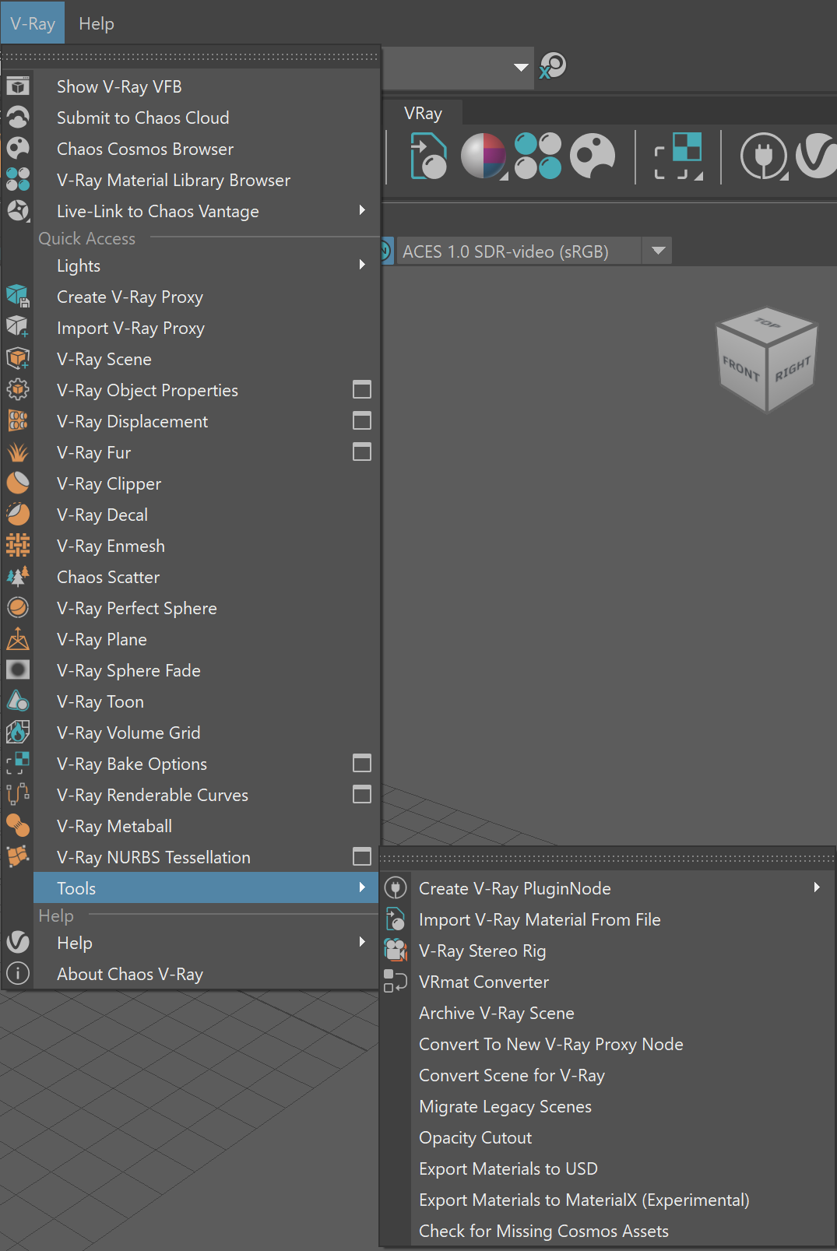Click the shelf Material Library four-dots icon
The image size is (837, 1251).
point(538,156)
